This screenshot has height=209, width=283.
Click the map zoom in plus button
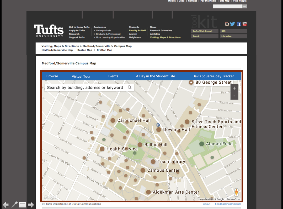click(x=234, y=88)
